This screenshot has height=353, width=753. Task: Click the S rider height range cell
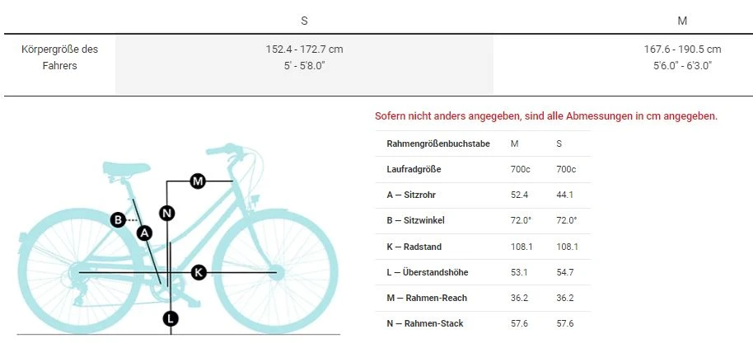304,57
